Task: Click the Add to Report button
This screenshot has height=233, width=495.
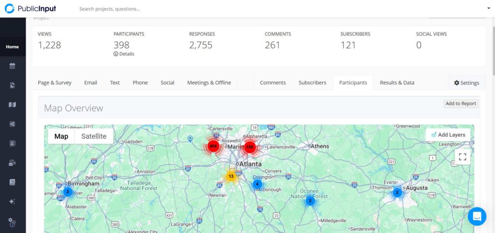Action: [461, 103]
